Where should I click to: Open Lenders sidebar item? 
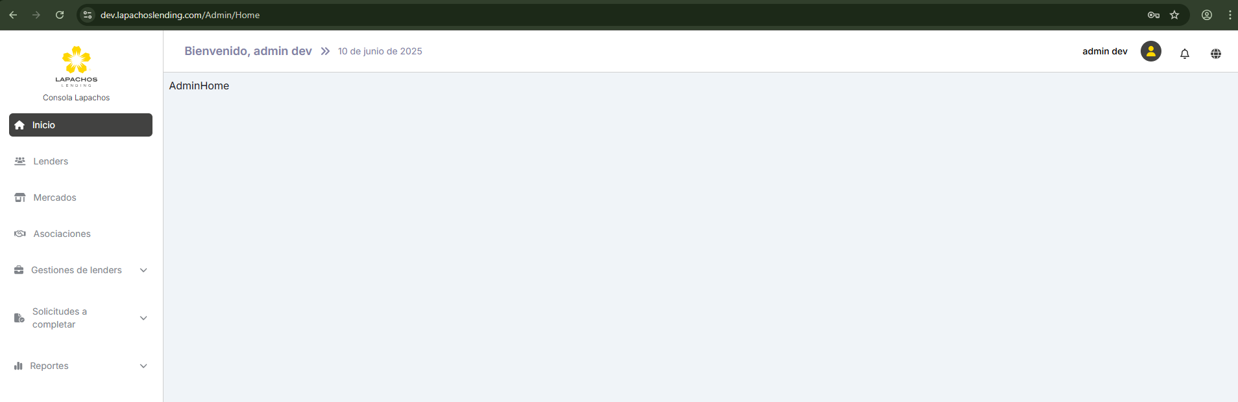[x=80, y=161]
